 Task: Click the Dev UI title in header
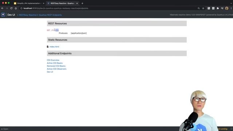pyautogui.click(x=11, y=15)
